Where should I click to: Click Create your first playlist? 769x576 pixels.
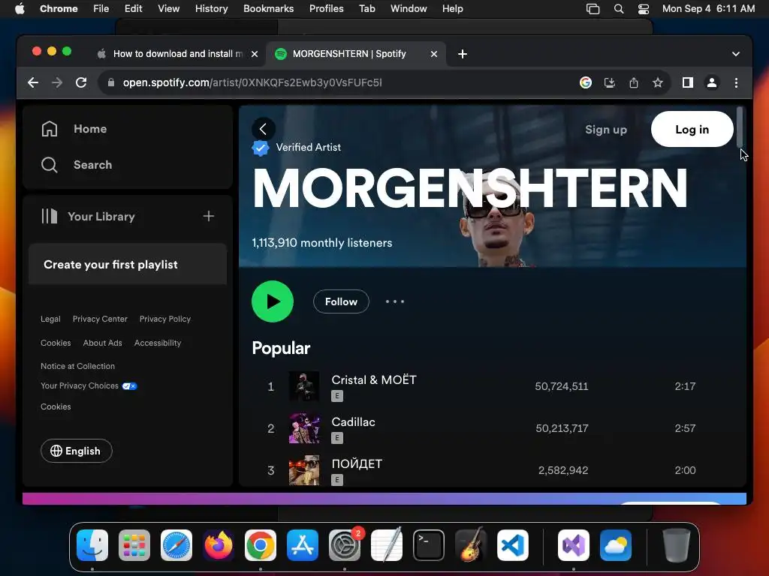[x=111, y=265]
